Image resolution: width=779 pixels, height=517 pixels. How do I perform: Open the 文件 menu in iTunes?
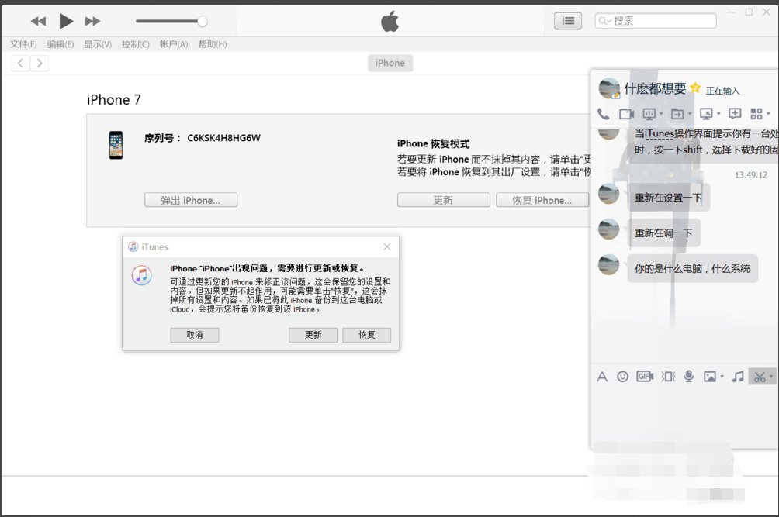point(23,44)
